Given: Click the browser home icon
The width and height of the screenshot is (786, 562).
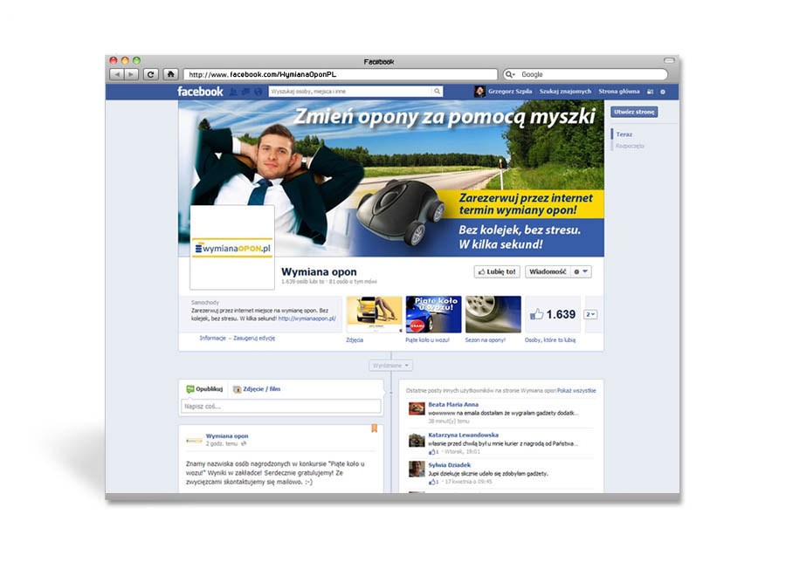Looking at the screenshot, I should [171, 75].
